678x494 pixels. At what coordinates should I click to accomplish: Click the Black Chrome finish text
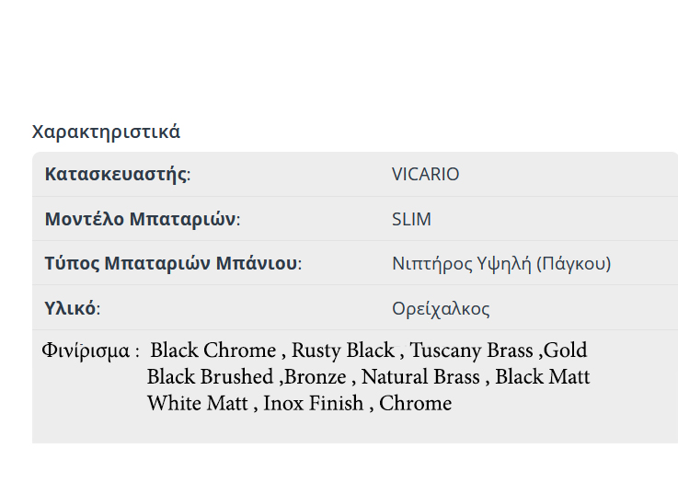(213, 350)
